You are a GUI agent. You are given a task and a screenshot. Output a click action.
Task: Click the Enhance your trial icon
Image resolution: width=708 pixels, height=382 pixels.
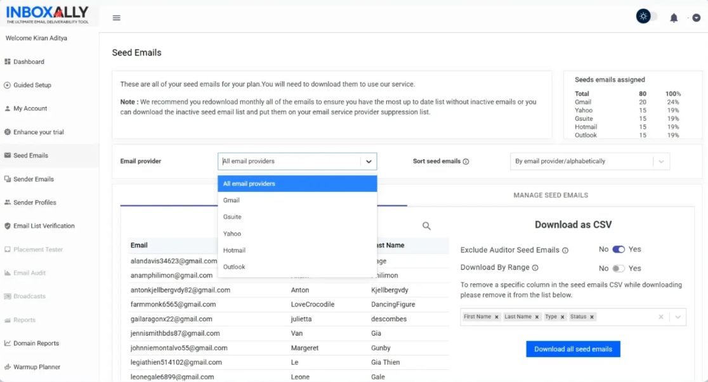click(x=7, y=132)
